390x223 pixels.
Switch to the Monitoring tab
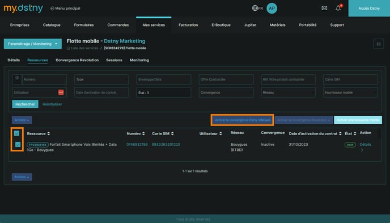(x=139, y=60)
